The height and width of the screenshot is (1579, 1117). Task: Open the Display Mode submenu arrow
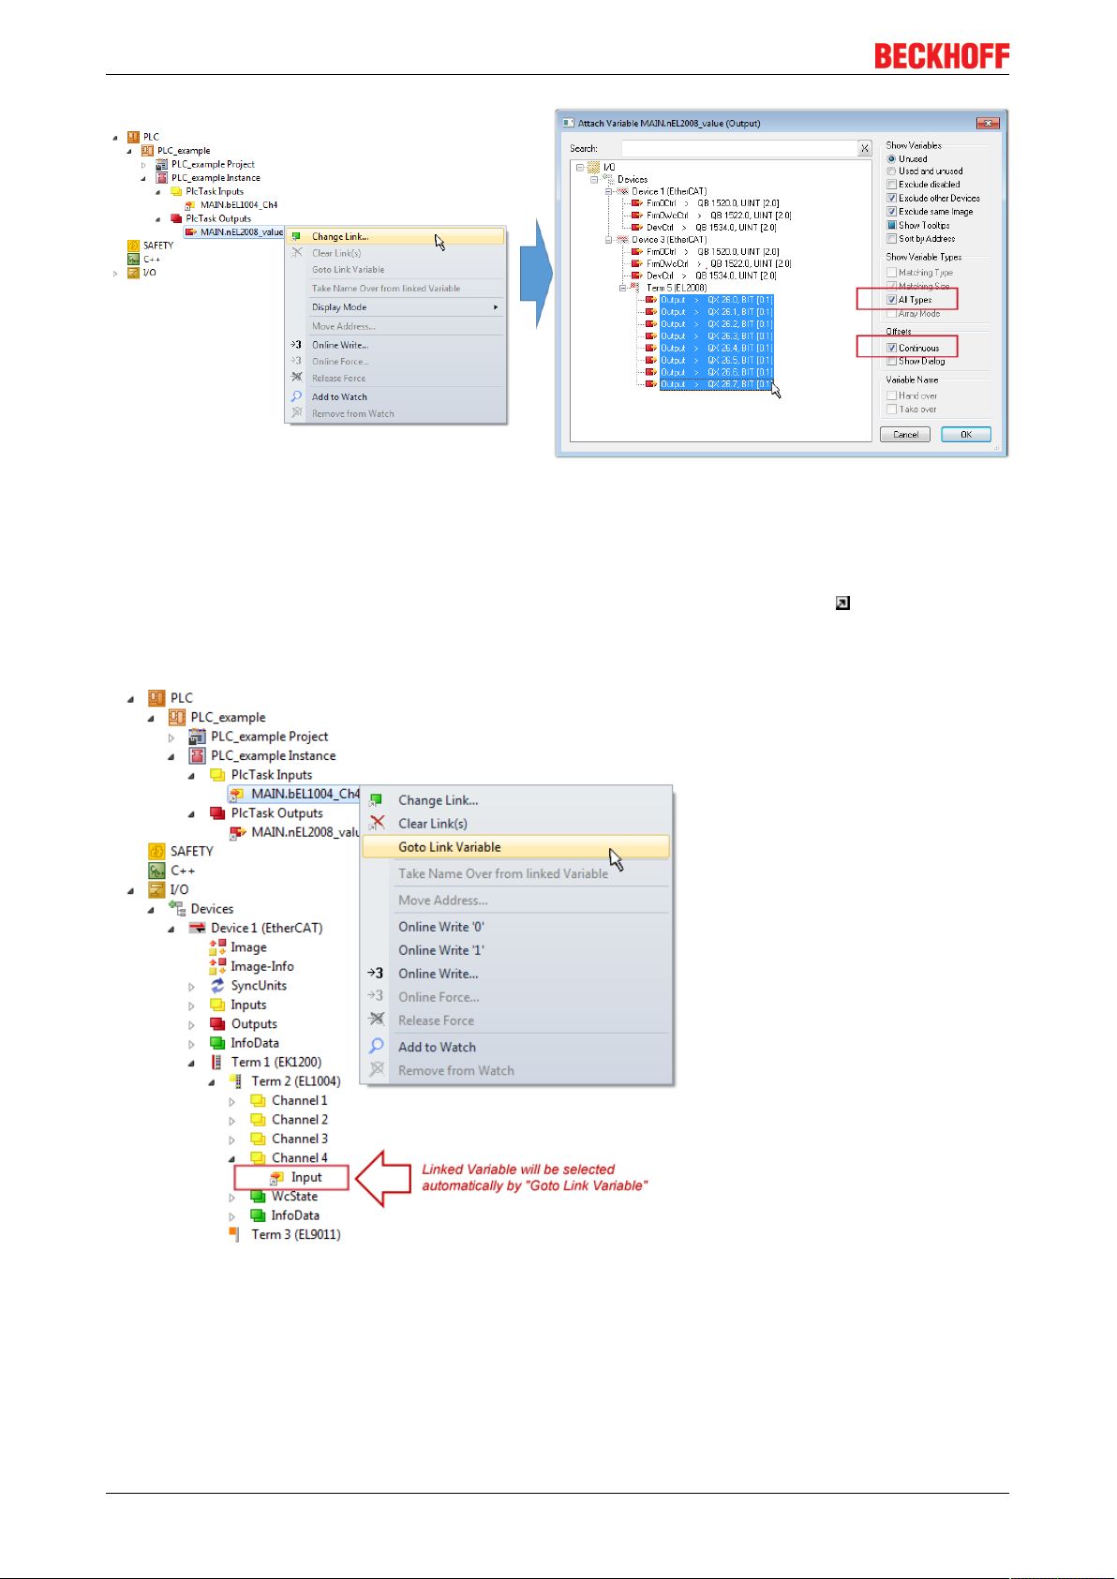[x=496, y=307]
